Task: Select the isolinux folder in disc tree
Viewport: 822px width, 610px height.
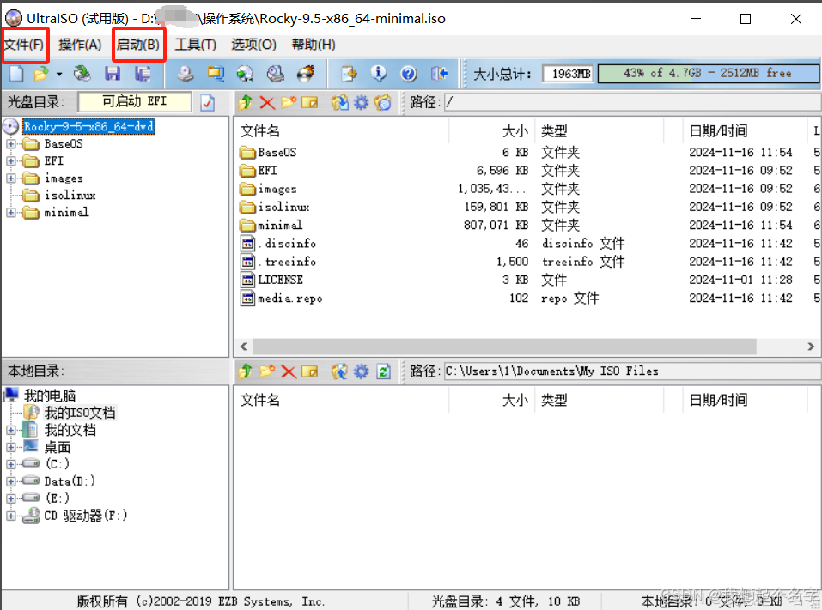Action: point(70,196)
